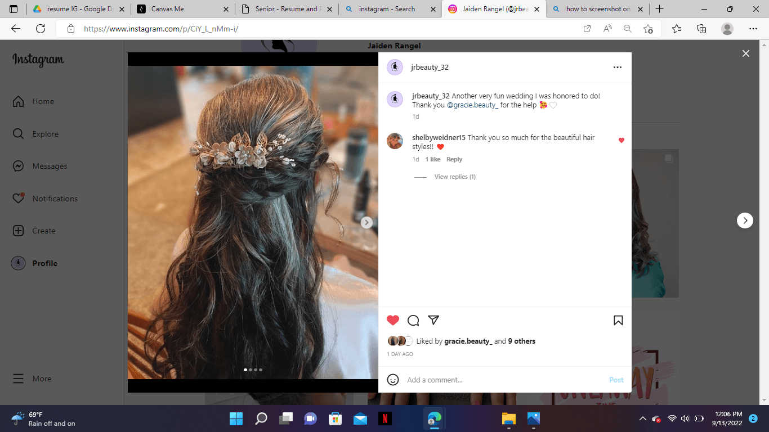Open Home in Instagram sidebar
The width and height of the screenshot is (769, 432).
[x=34, y=102]
